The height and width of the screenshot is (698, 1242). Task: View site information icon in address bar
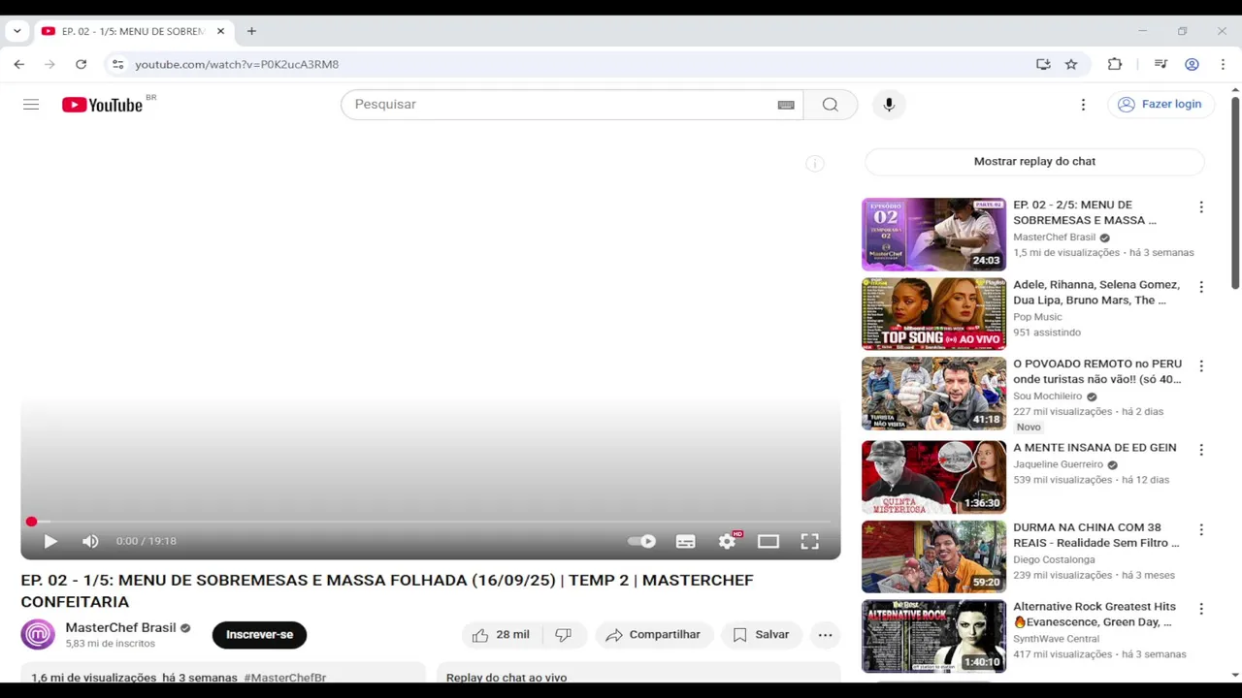click(117, 64)
